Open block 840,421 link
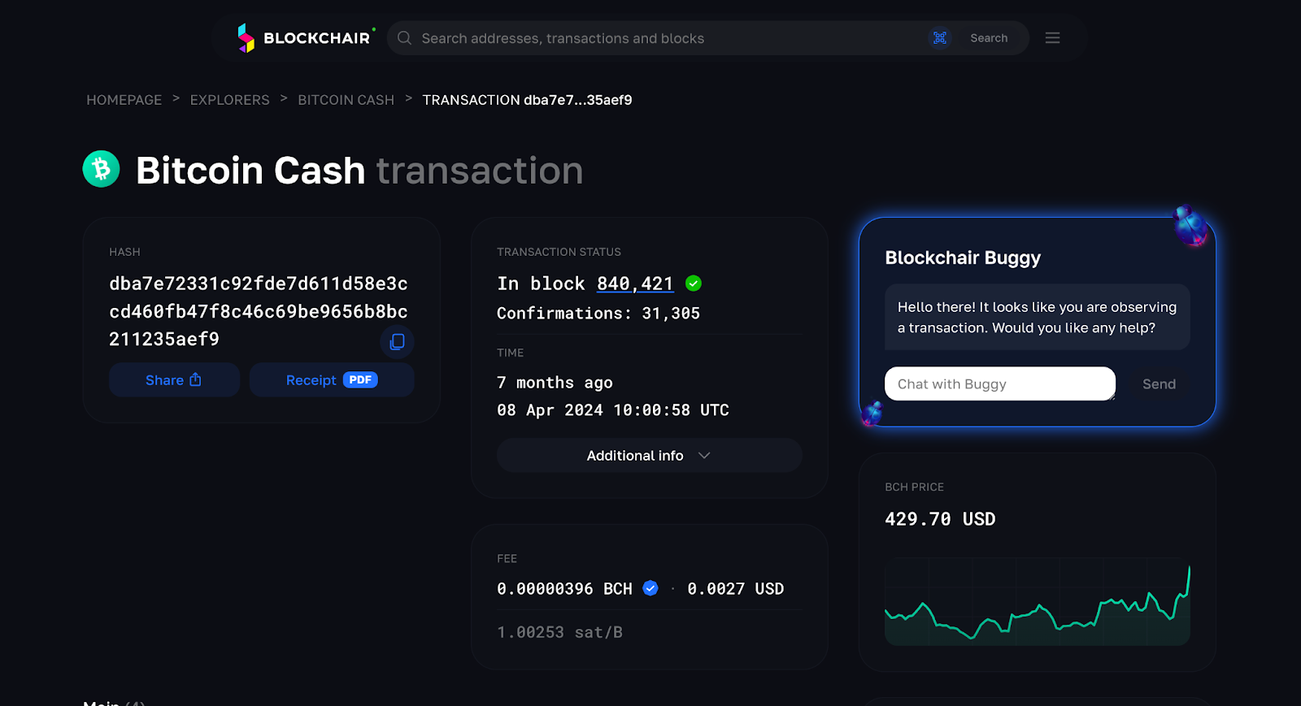The height and width of the screenshot is (706, 1301). coord(635,284)
